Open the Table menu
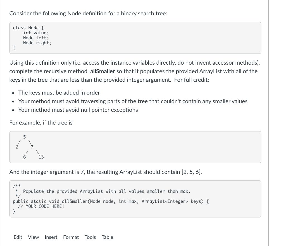This screenshot has width=286, height=246. tap(107, 237)
